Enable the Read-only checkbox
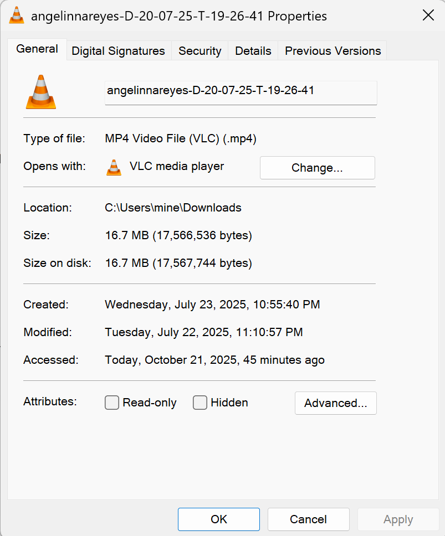 coord(112,403)
